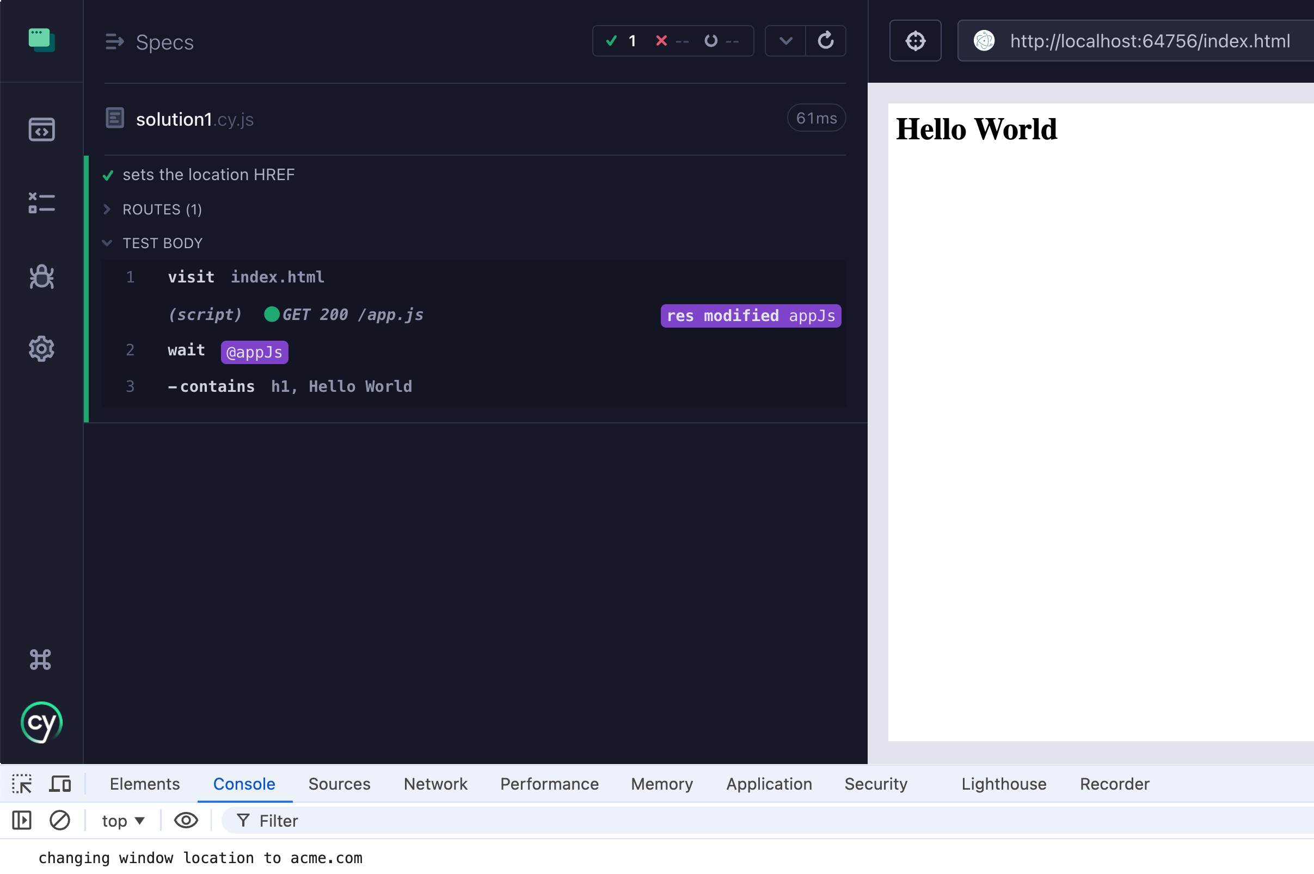Click the @appJs alias badge

click(x=254, y=352)
